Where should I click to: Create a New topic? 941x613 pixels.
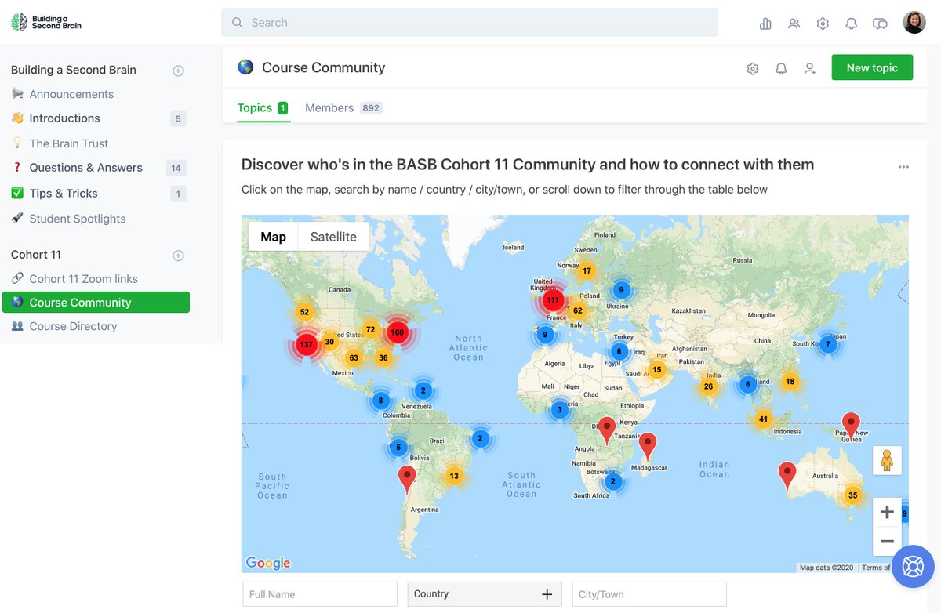(x=872, y=67)
